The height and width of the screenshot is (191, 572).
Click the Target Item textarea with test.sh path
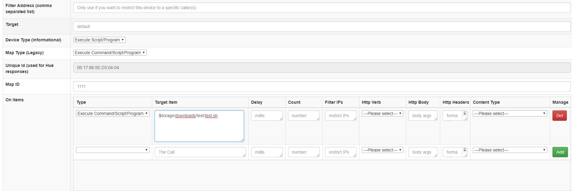[x=199, y=126]
